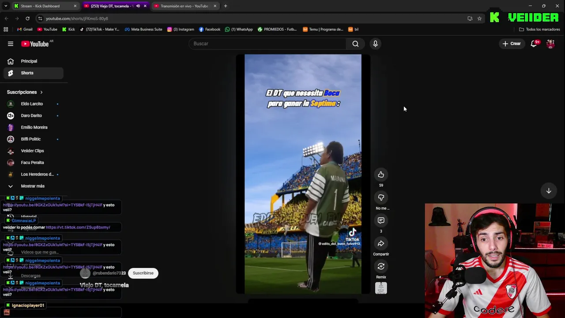Open Facu Peralta channel
The width and height of the screenshot is (565, 318).
(34, 163)
